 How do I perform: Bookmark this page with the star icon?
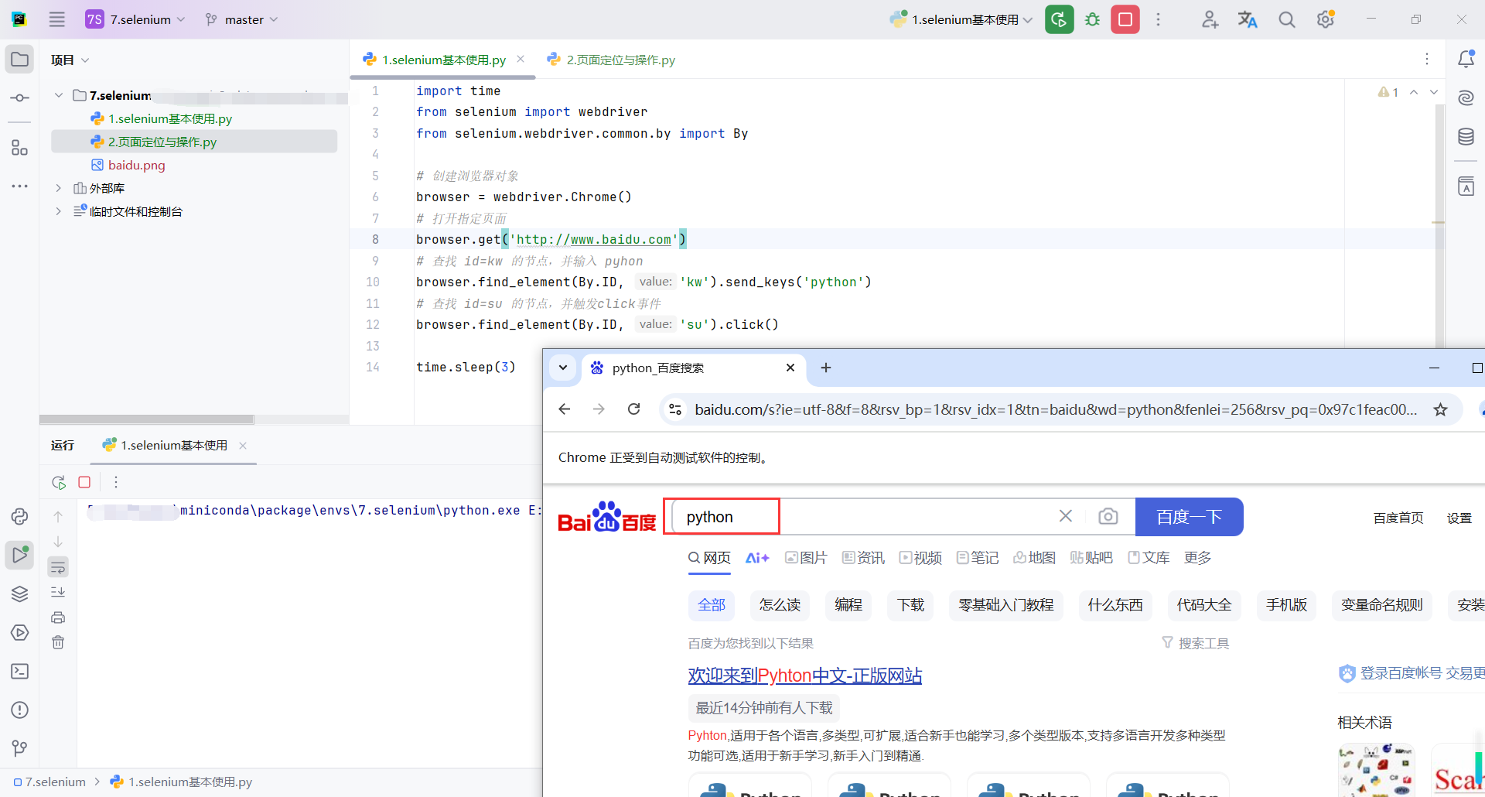[x=1440, y=409]
